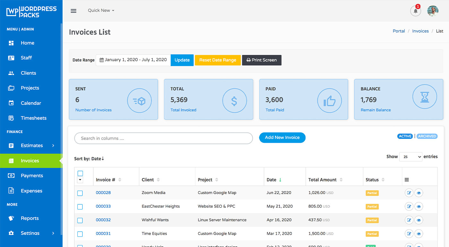Select the ACTIVE invoices tab

405,136
